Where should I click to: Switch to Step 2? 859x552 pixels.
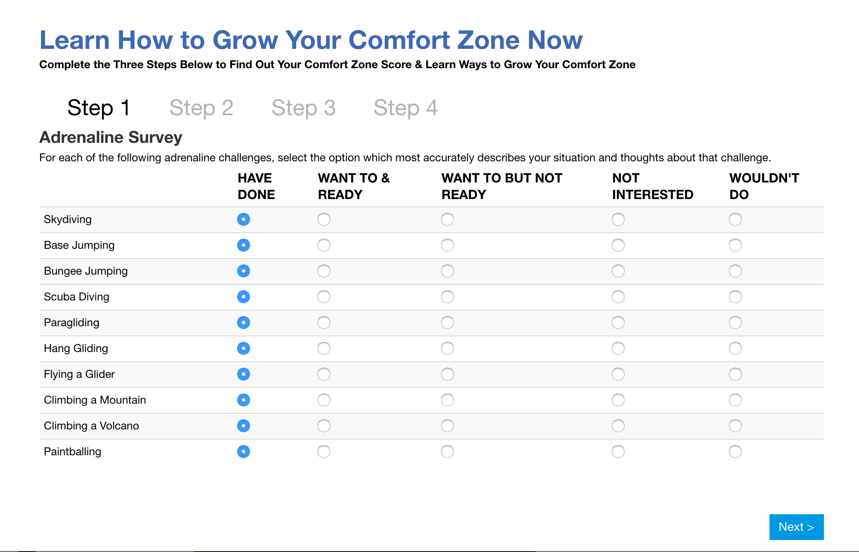click(202, 108)
